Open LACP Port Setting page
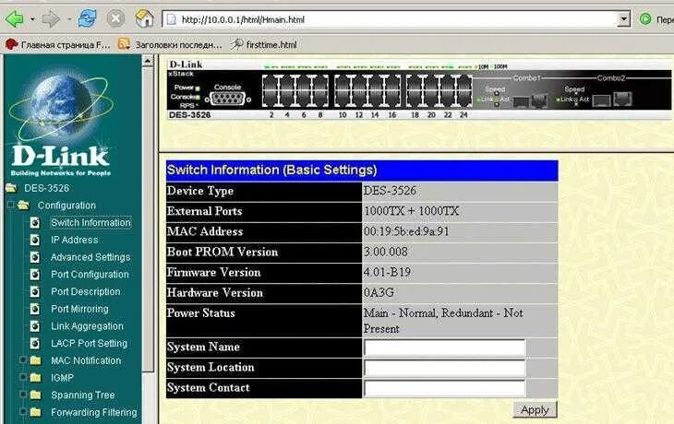Image resolution: width=674 pixels, height=424 pixels. (x=89, y=343)
